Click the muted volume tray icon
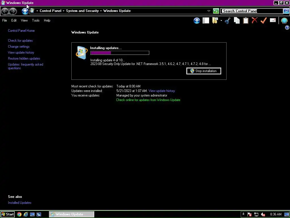The width and height of the screenshot is (290, 218). [263, 215]
